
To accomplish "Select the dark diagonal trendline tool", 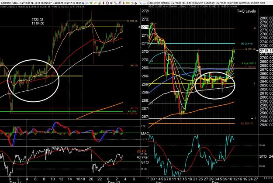I will coord(116,3).
